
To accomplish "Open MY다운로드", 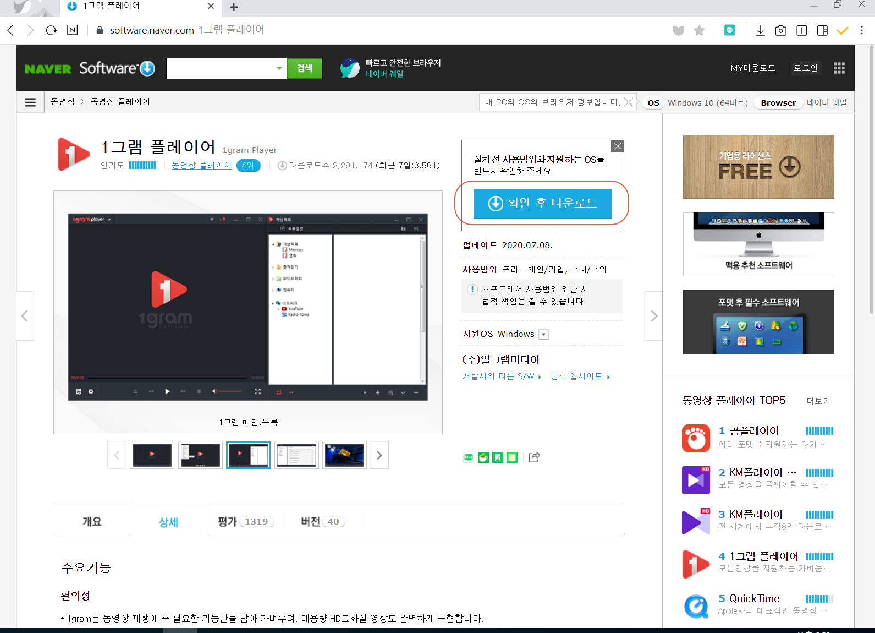I will [x=753, y=68].
